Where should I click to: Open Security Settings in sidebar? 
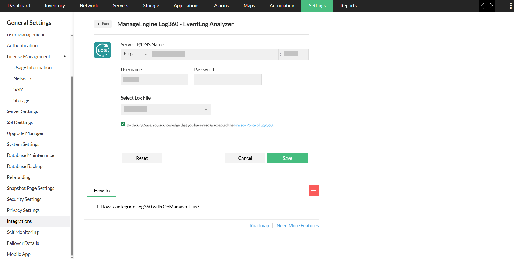tap(24, 199)
